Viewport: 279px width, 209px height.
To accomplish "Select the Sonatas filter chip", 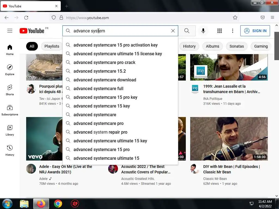I will [237, 46].
